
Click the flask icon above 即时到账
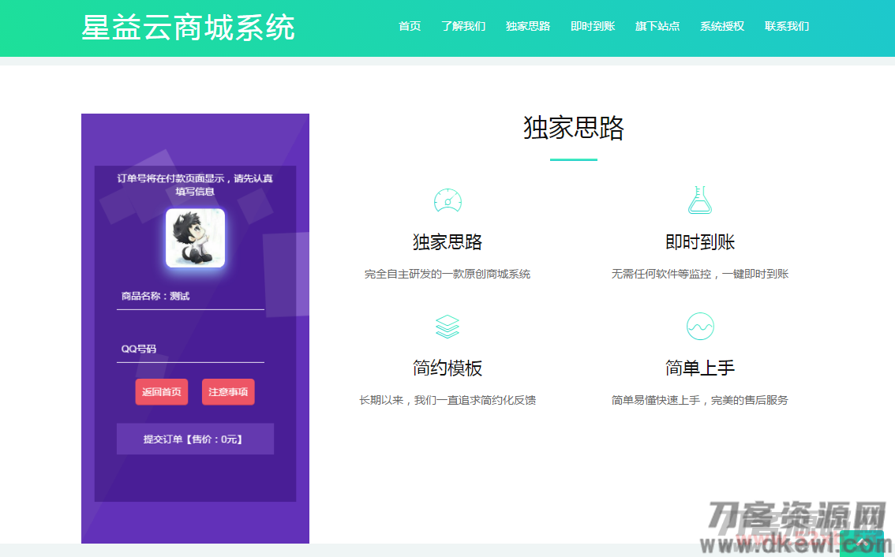pos(700,200)
